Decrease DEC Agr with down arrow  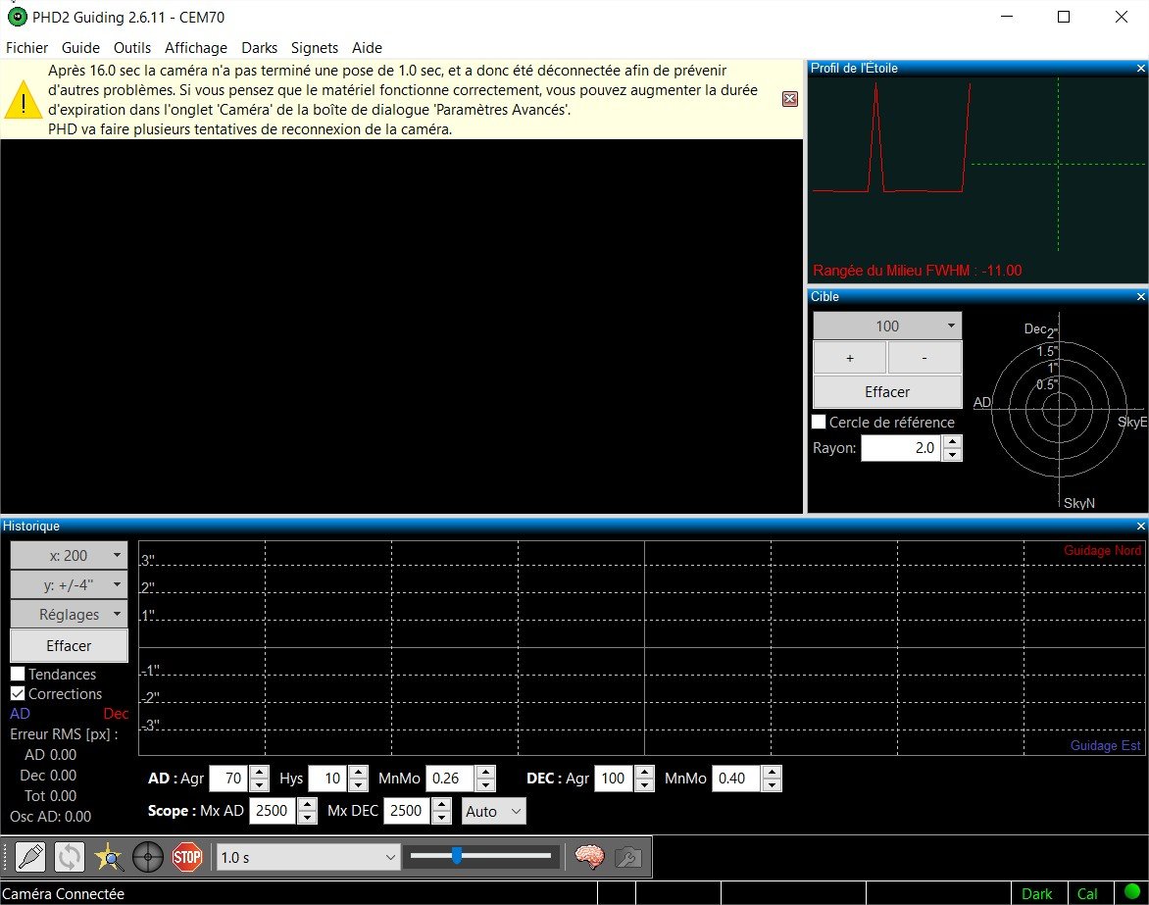tap(644, 784)
